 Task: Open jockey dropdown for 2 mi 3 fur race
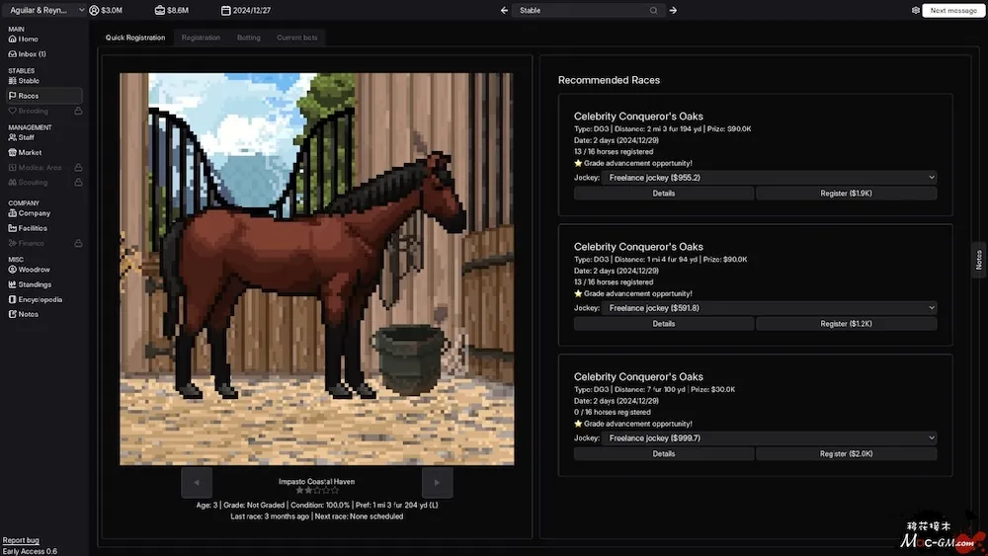coord(769,178)
